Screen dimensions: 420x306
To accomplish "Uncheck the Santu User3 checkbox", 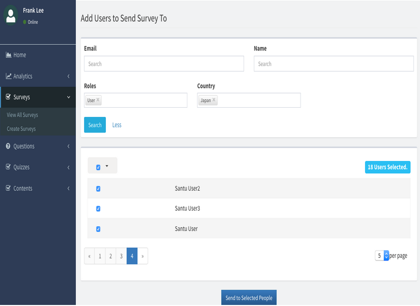I will [98, 209].
